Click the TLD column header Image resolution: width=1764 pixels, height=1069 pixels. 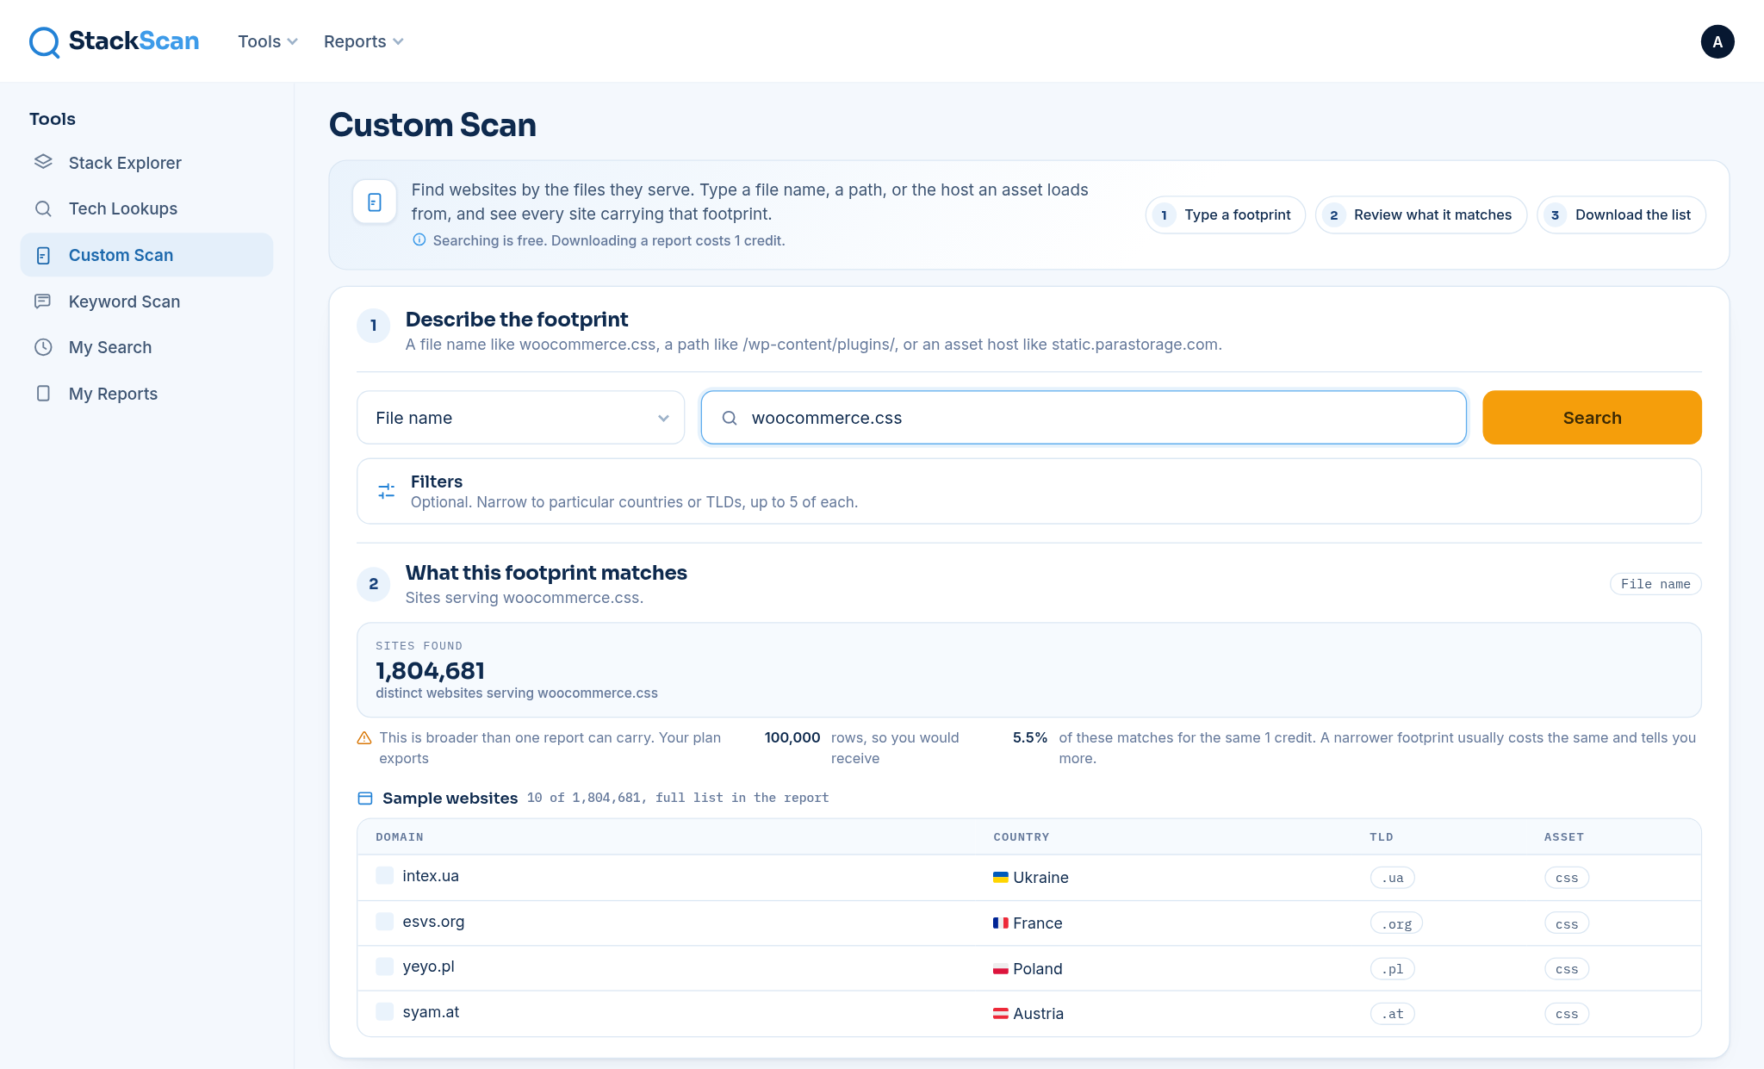[1382, 837]
